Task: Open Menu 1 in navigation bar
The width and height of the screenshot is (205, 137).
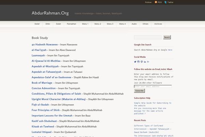Action: 85,24
